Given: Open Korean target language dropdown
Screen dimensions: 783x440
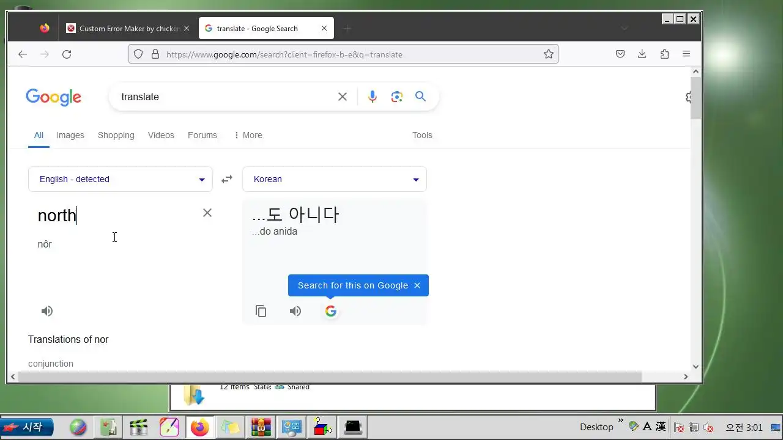Looking at the screenshot, I should tap(335, 179).
